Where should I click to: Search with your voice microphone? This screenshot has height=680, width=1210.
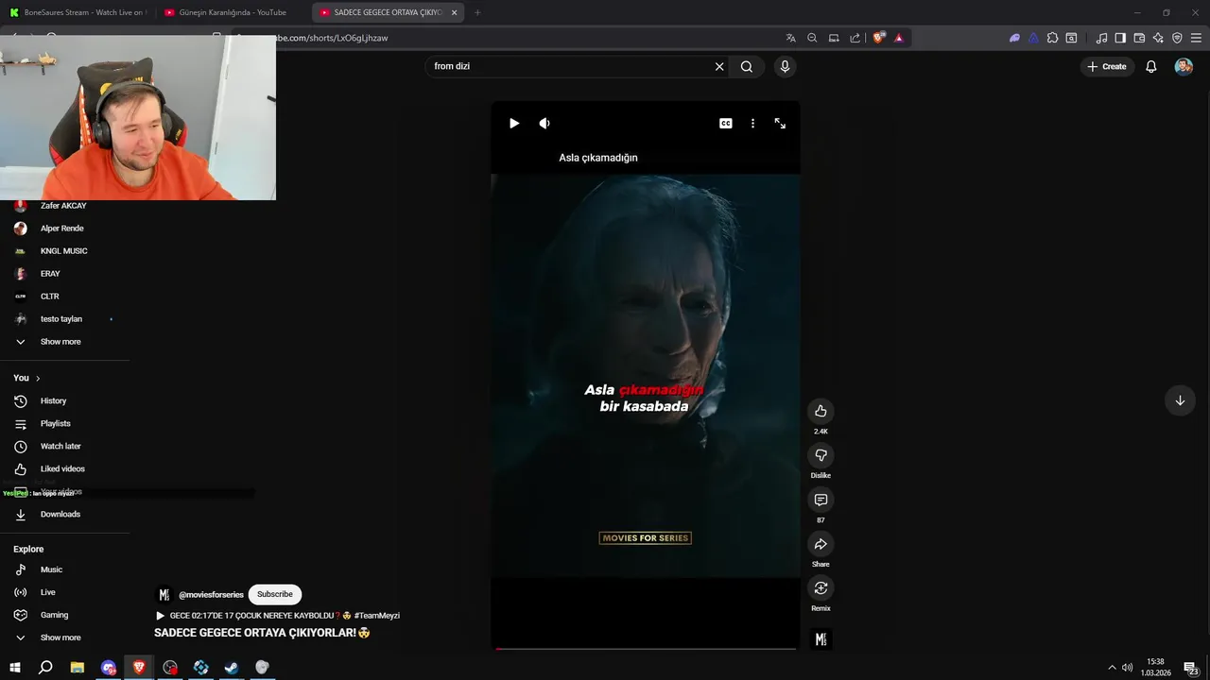pyautogui.click(x=785, y=66)
